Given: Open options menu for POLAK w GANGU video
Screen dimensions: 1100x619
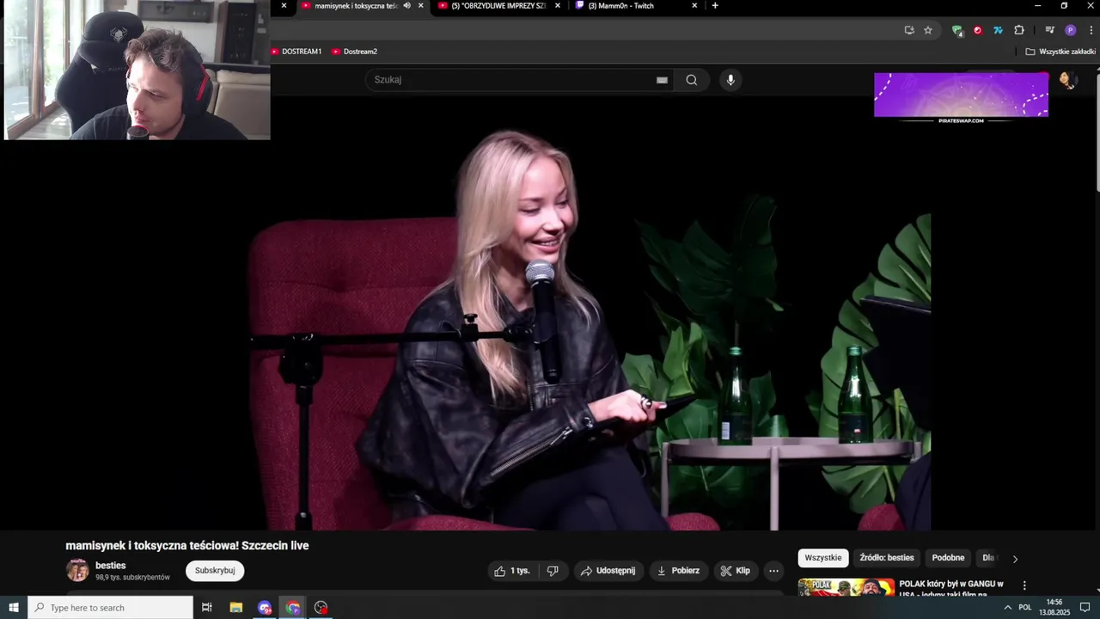Looking at the screenshot, I should click(1024, 585).
